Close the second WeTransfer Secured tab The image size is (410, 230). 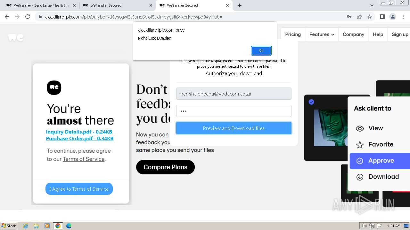[151, 5]
